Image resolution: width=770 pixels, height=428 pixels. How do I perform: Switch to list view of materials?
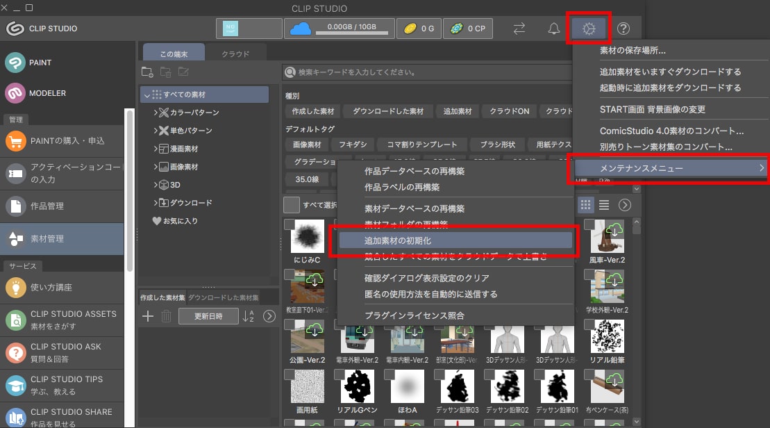click(x=604, y=205)
